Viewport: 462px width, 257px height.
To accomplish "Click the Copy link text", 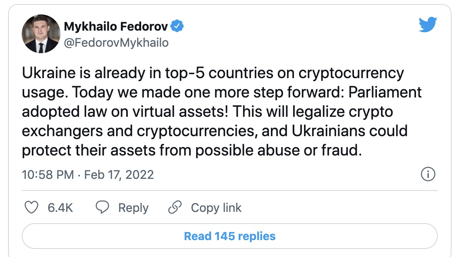I will 216,208.
